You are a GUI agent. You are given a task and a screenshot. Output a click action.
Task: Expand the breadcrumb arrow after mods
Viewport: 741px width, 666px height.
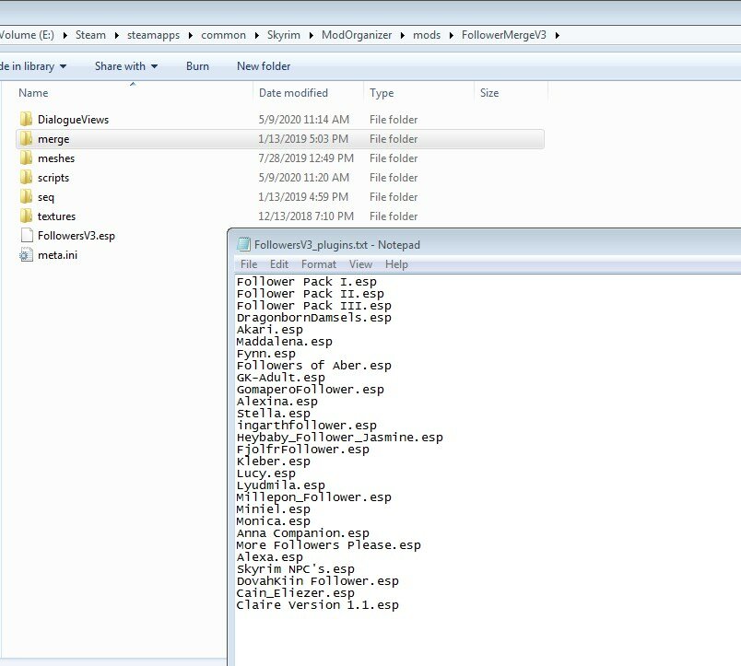tap(452, 35)
